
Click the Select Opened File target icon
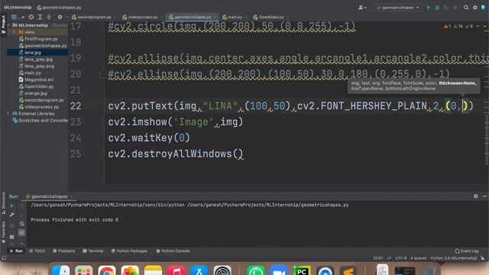31,17
